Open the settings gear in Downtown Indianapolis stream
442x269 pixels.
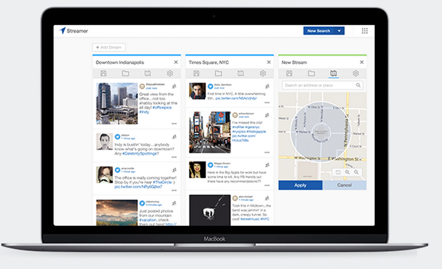(x=170, y=73)
